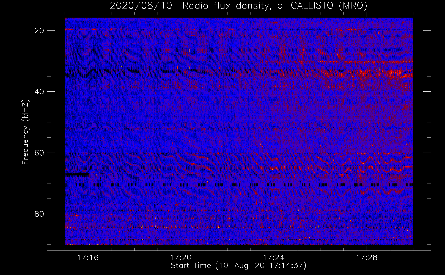Click the 17:20 time tick label

tap(181, 258)
